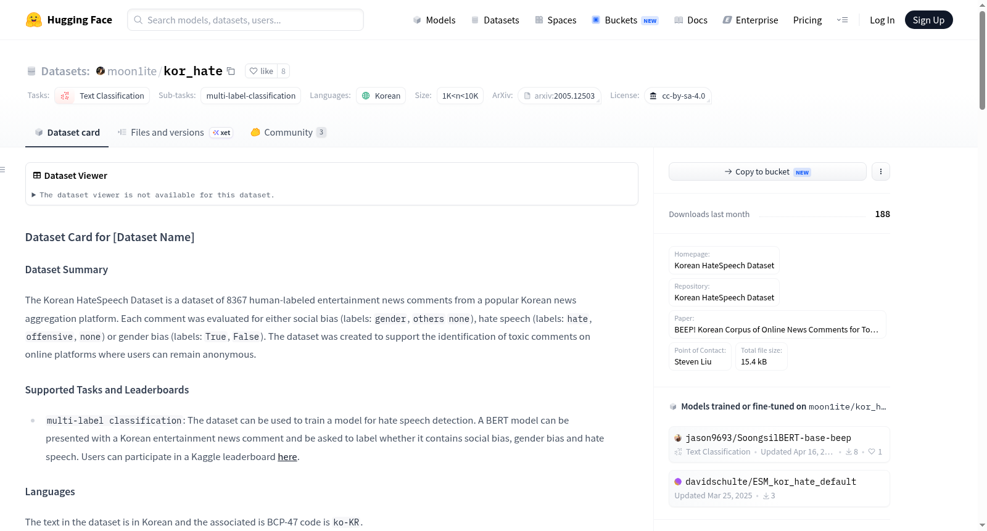The height and width of the screenshot is (531, 987).
Task: Open the cc-by-sa-4.0 license tag
Action: point(678,96)
